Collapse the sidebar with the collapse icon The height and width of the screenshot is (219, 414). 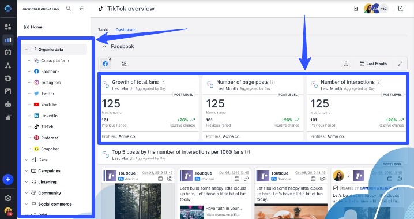pos(81,9)
